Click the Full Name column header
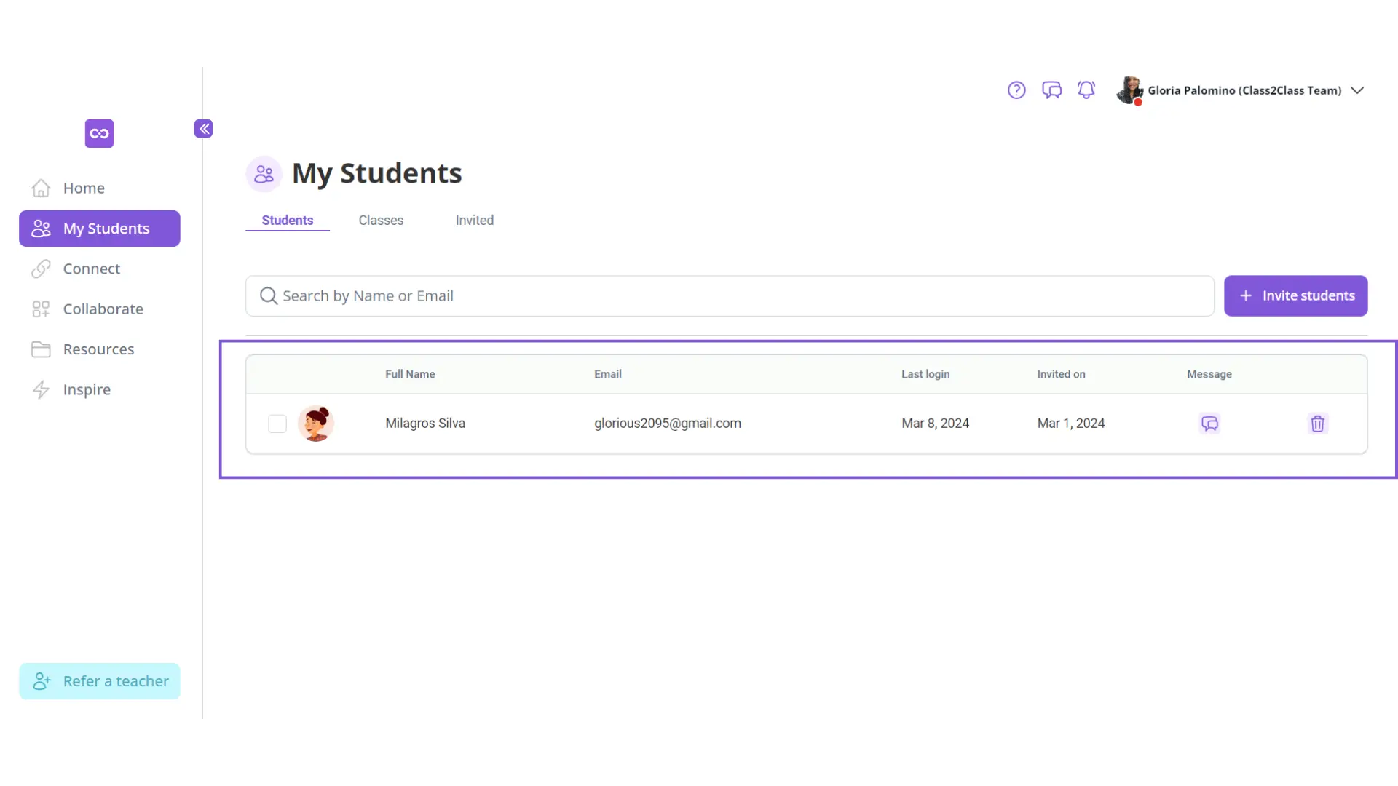1398x786 pixels. click(x=410, y=374)
